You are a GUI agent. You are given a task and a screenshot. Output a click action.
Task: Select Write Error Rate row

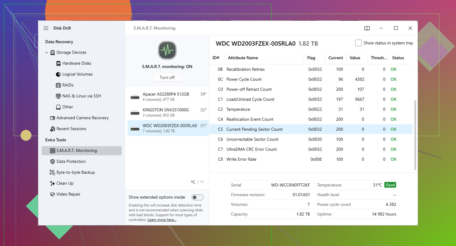(x=311, y=159)
